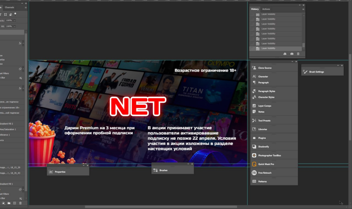Open the Character Styles panel
This screenshot has height=209, width=352.
pos(274,97)
